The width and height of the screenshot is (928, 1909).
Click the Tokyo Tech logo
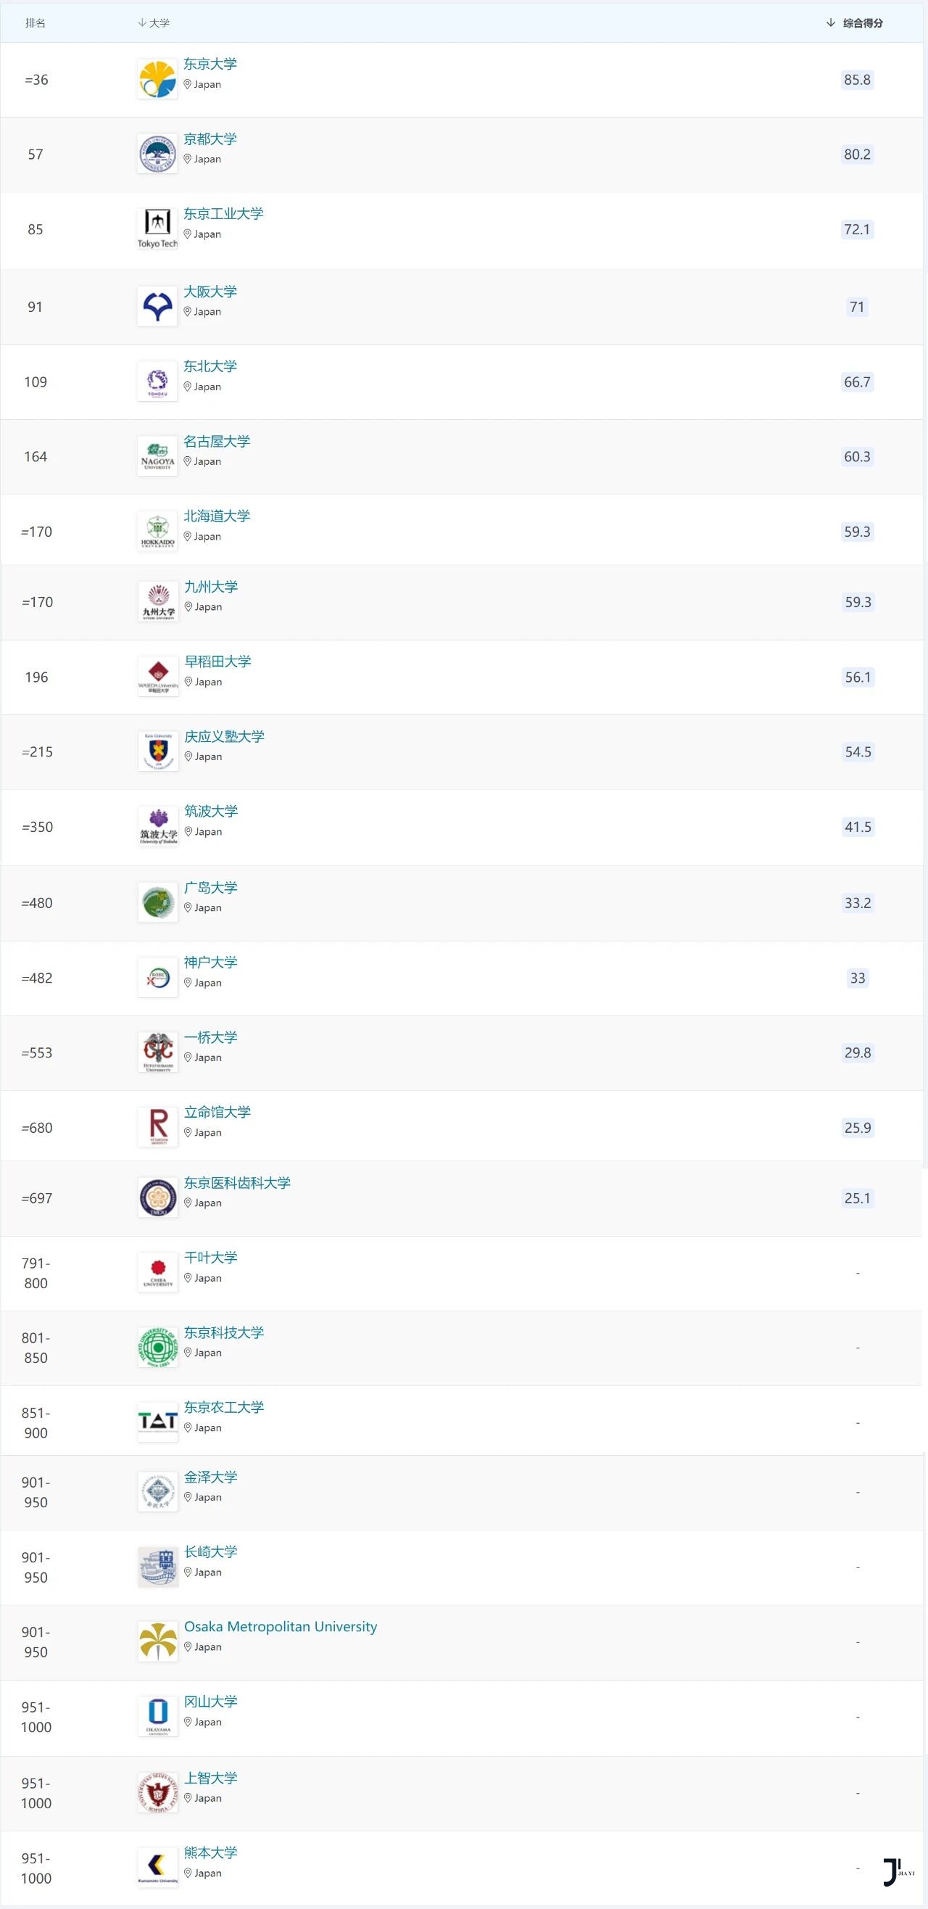(157, 228)
